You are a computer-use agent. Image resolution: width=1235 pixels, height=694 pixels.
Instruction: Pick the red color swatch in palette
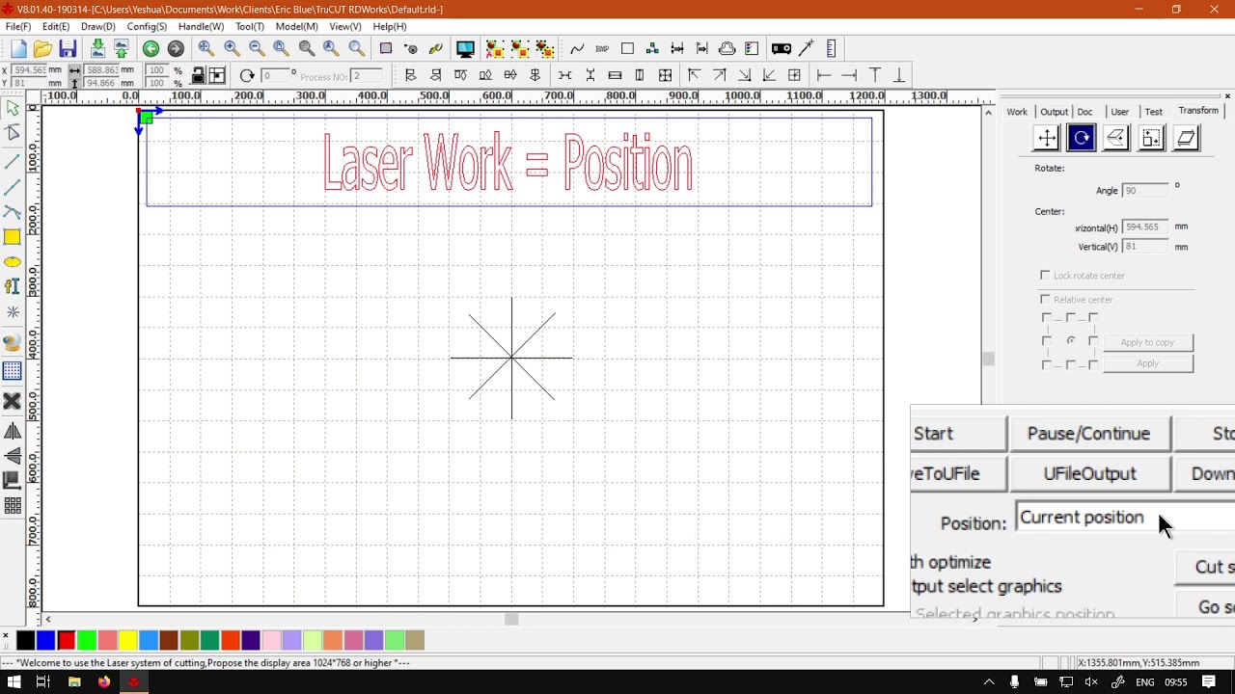point(67,640)
